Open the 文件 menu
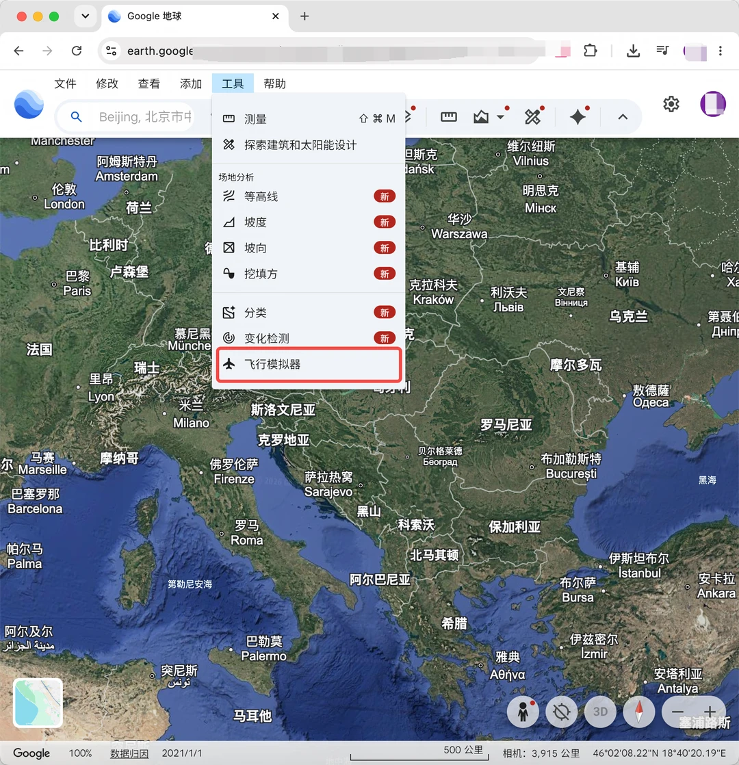 65,83
